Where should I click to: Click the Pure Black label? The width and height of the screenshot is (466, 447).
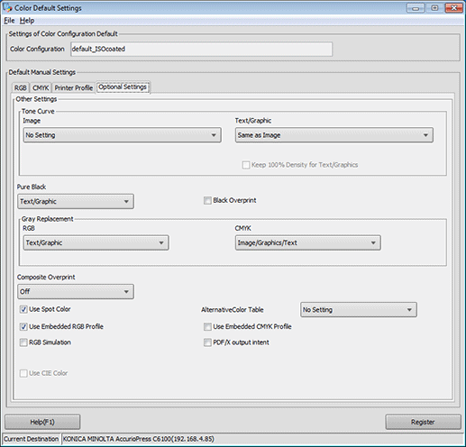coord(32,187)
